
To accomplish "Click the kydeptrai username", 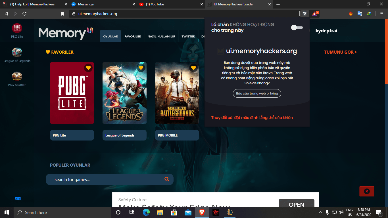I will [x=326, y=31].
